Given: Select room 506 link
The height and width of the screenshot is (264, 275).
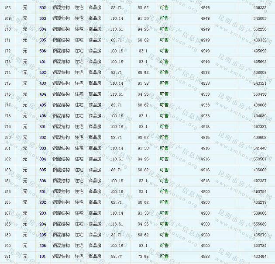Looking at the screenshot, I should 42,51.
